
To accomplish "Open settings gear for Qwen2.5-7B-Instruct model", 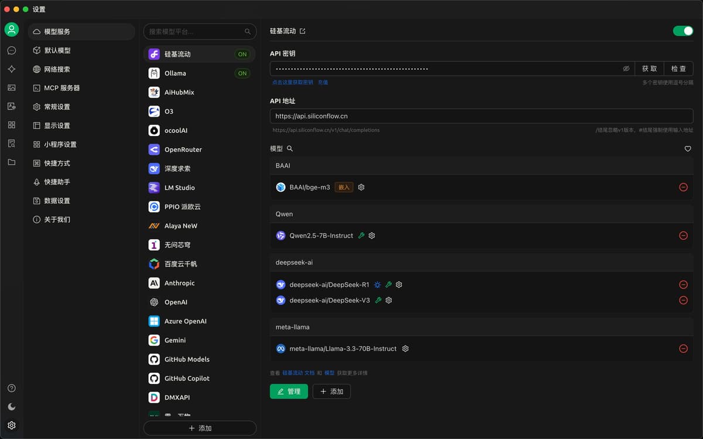I will pyautogui.click(x=371, y=236).
